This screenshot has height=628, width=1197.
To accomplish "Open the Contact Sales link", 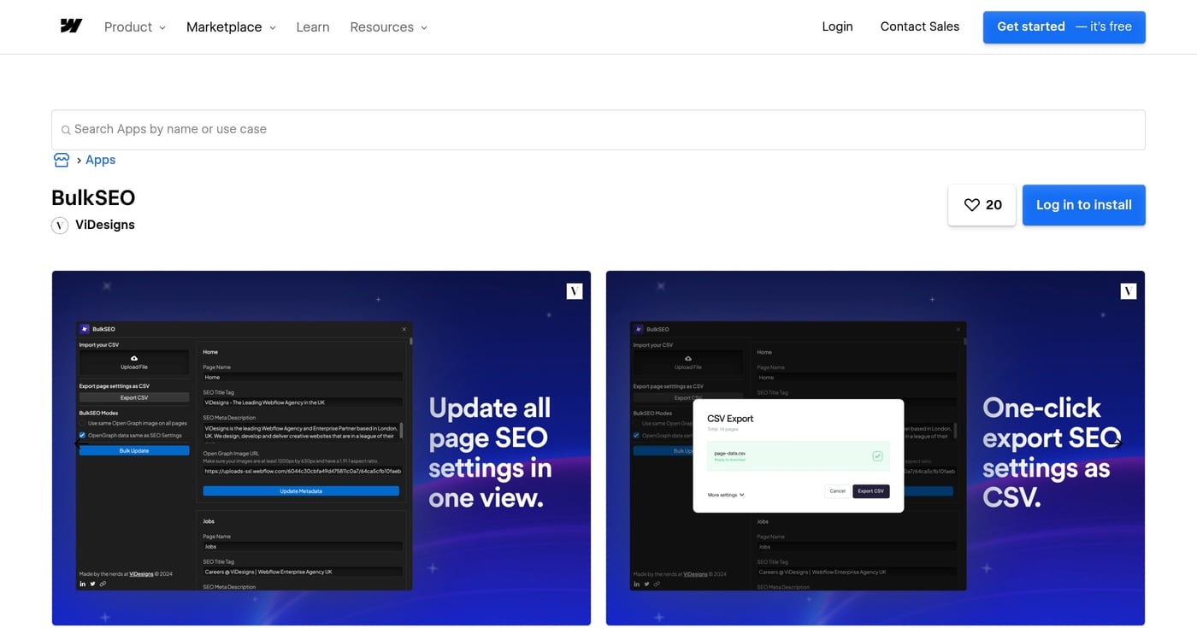I will (x=920, y=26).
